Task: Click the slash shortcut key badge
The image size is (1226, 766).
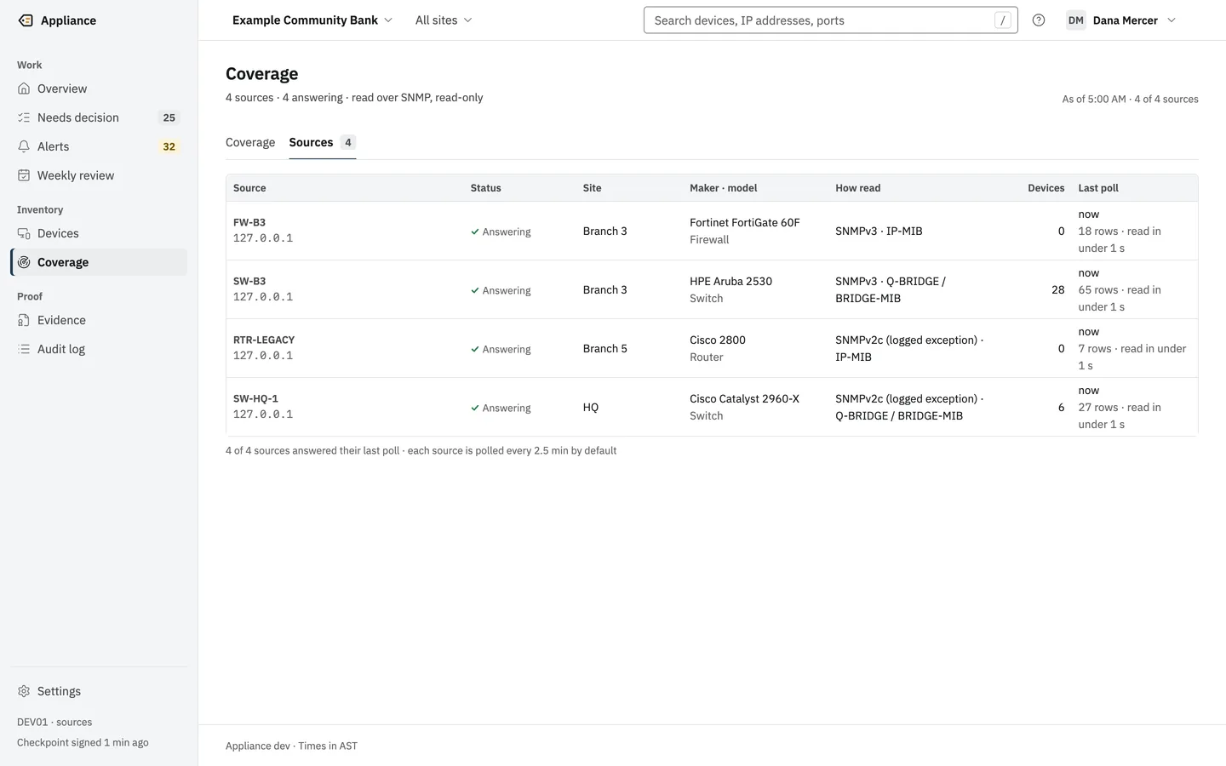Action: [1003, 20]
